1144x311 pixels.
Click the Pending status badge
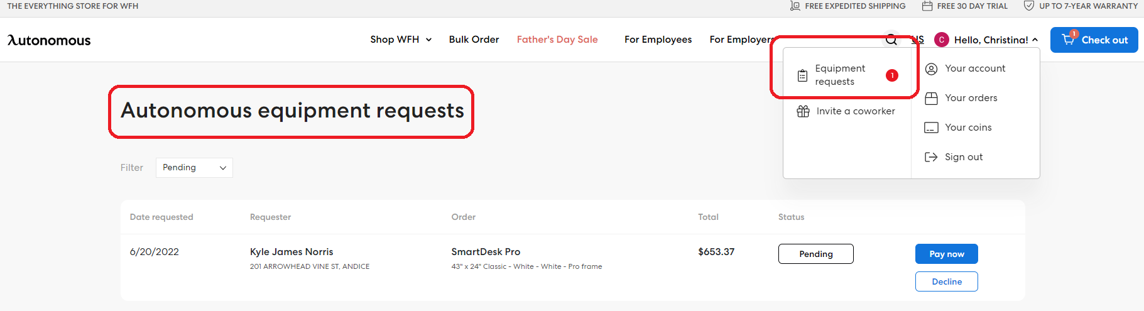point(815,254)
